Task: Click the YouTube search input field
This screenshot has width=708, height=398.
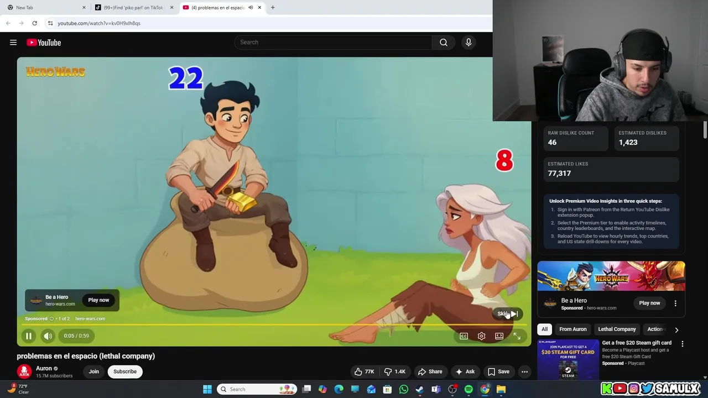Action: click(333, 42)
